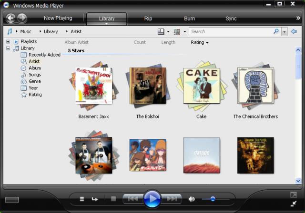
Task: Select the Songs note icon
Action: [23, 75]
